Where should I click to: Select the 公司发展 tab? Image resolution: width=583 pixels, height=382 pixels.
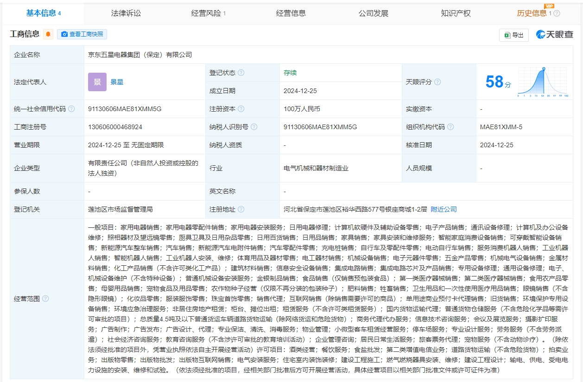point(374,13)
